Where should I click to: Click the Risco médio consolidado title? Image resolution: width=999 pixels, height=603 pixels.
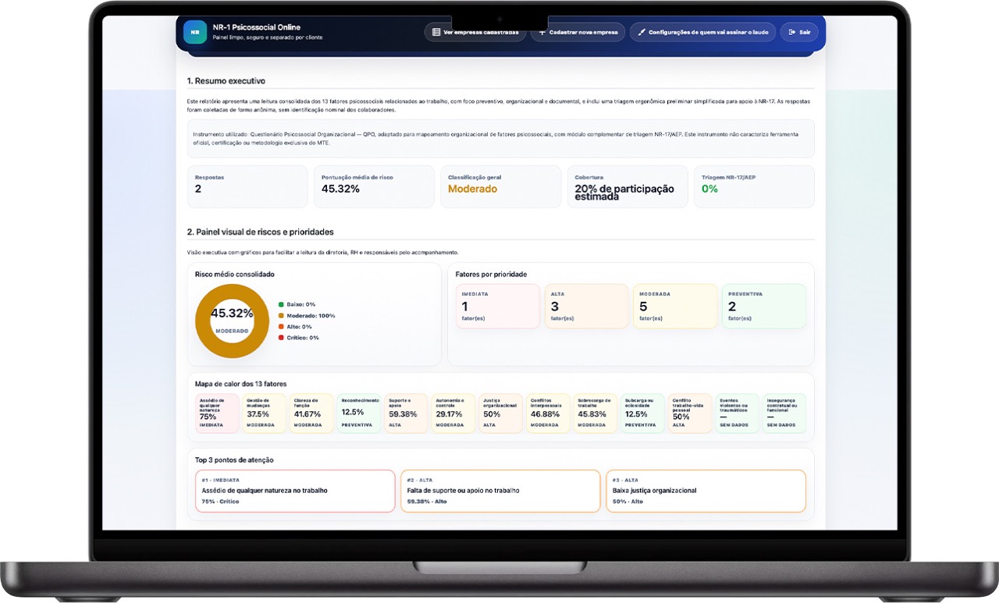(x=235, y=275)
